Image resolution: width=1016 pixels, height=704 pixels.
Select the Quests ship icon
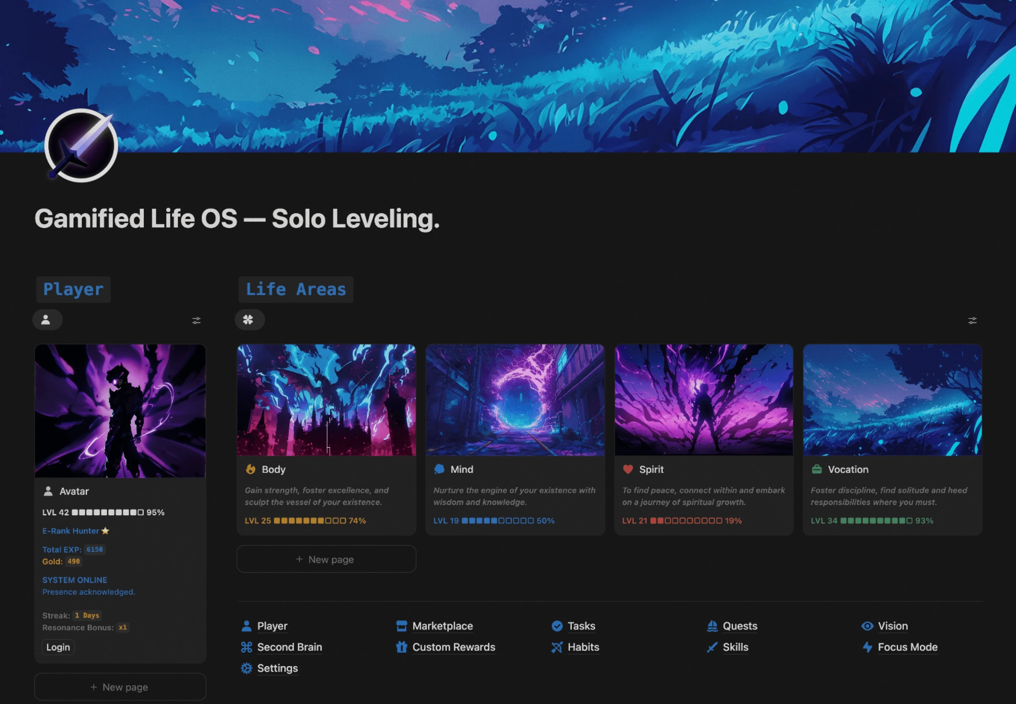pos(712,625)
